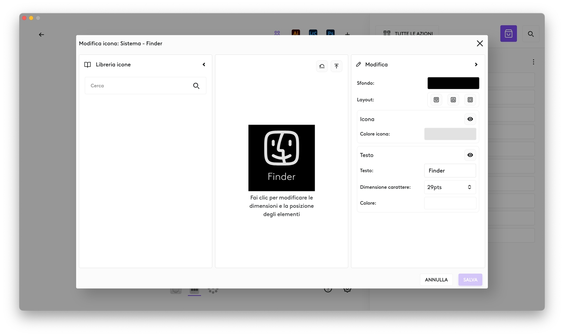The height and width of the screenshot is (336, 564).
Task: Open the purple marketplace bag button in background window
Action: pos(509,33)
